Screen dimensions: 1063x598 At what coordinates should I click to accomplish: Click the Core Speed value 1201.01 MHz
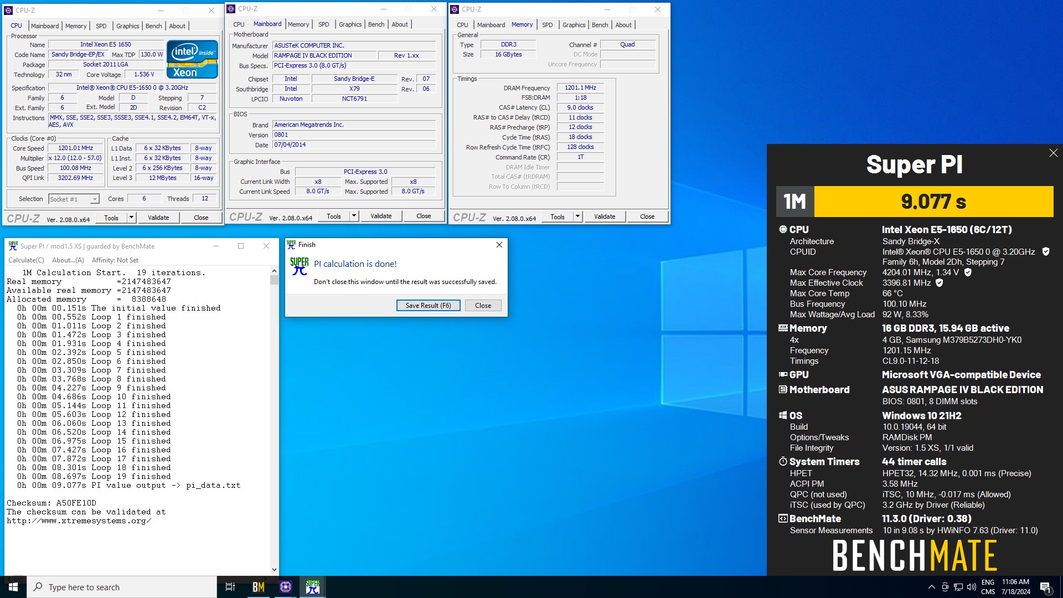pos(76,148)
